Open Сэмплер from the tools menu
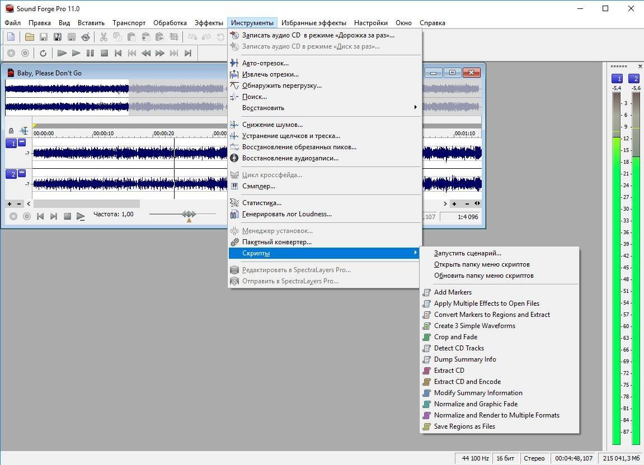The height and width of the screenshot is (465, 644). point(325,186)
